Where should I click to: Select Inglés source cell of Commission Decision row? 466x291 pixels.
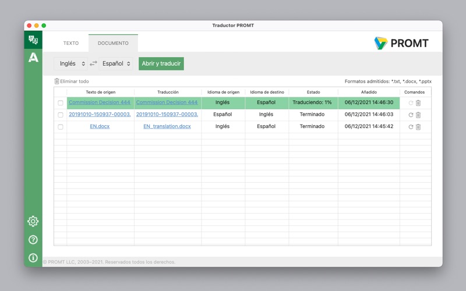pyautogui.click(x=223, y=102)
